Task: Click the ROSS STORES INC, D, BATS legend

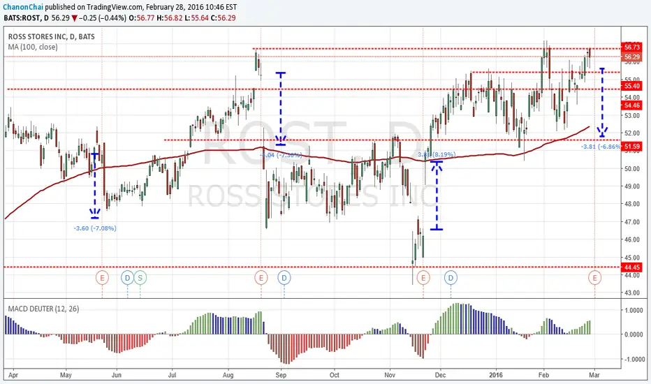Action: click(52, 36)
